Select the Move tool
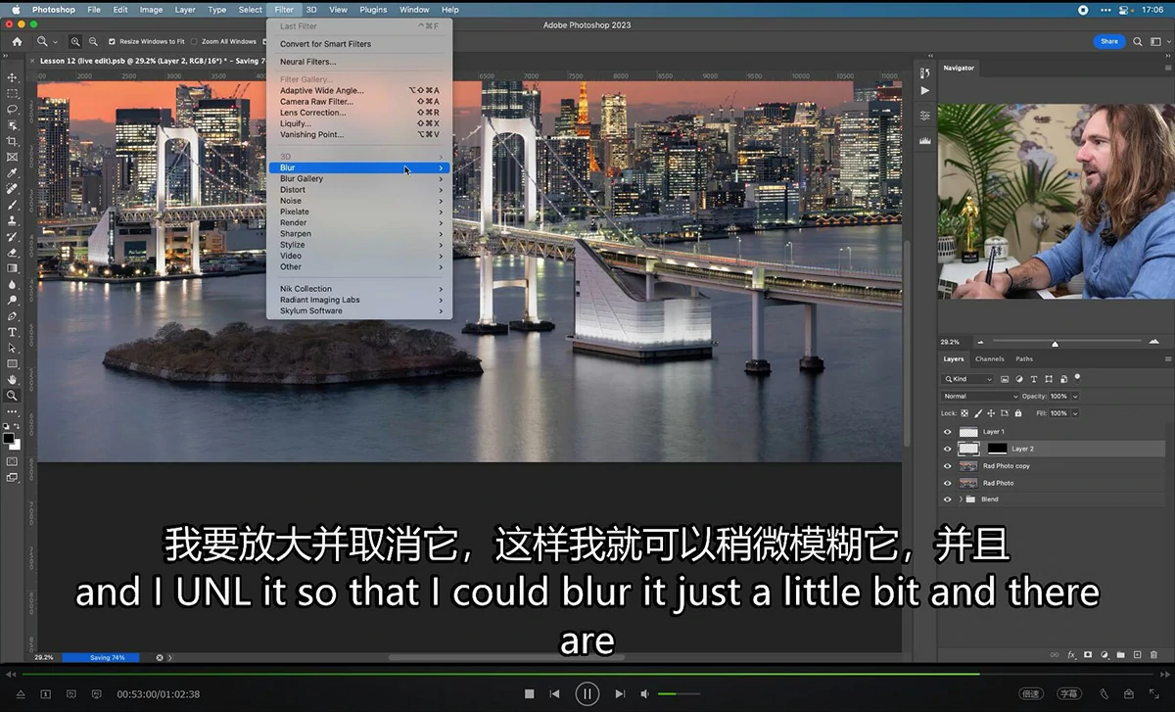The width and height of the screenshot is (1175, 712). [12, 77]
